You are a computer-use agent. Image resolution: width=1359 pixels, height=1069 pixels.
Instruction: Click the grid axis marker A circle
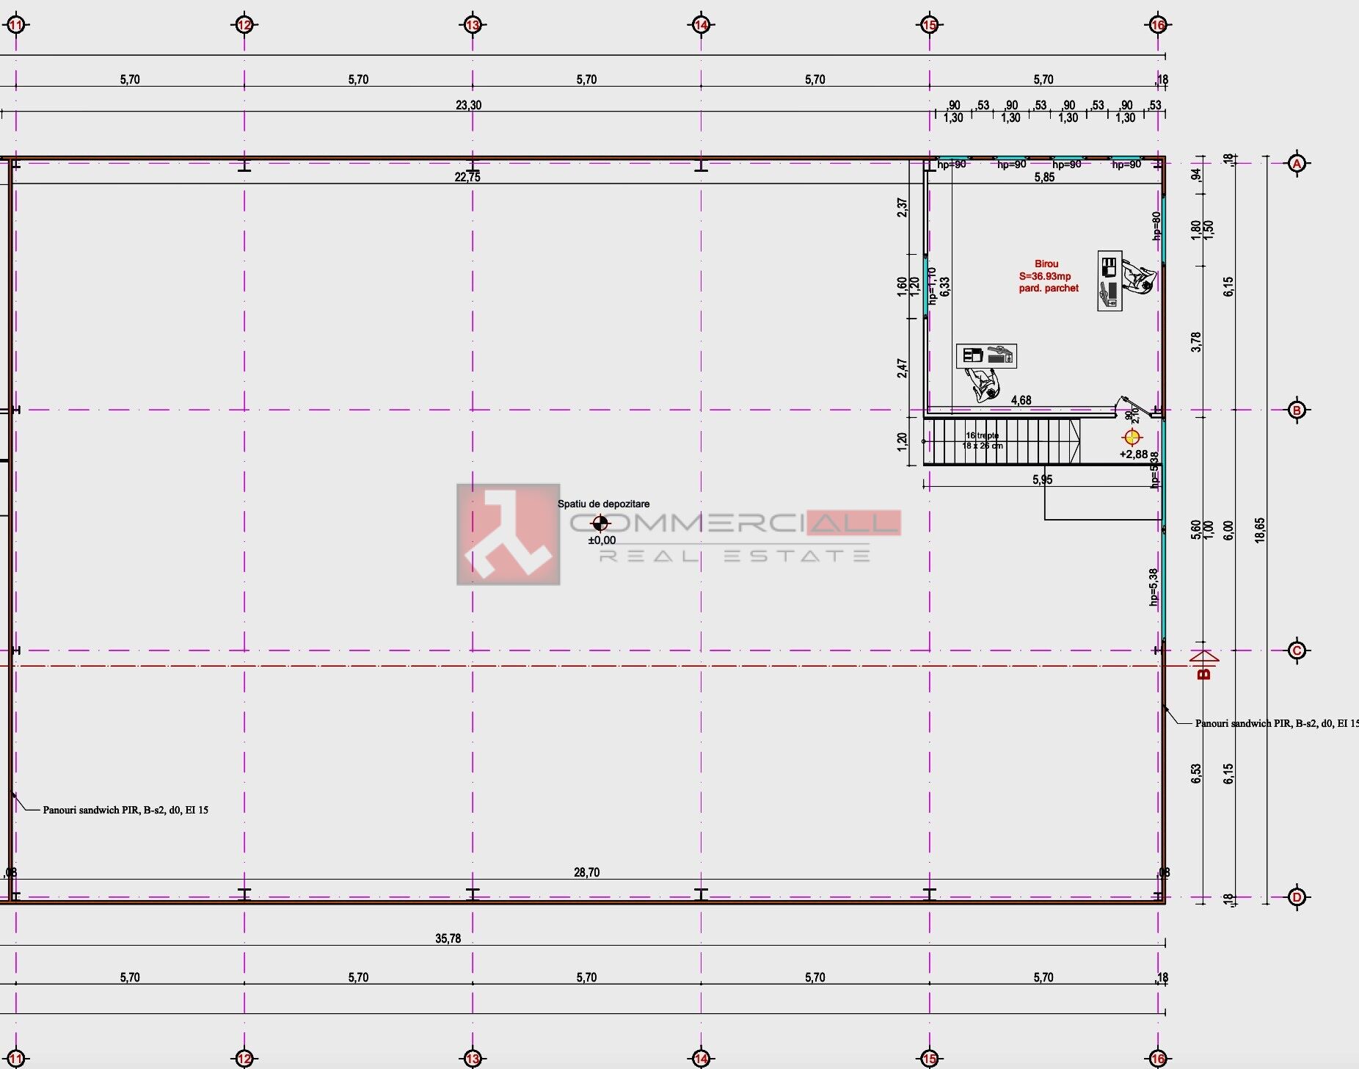pos(1297,164)
